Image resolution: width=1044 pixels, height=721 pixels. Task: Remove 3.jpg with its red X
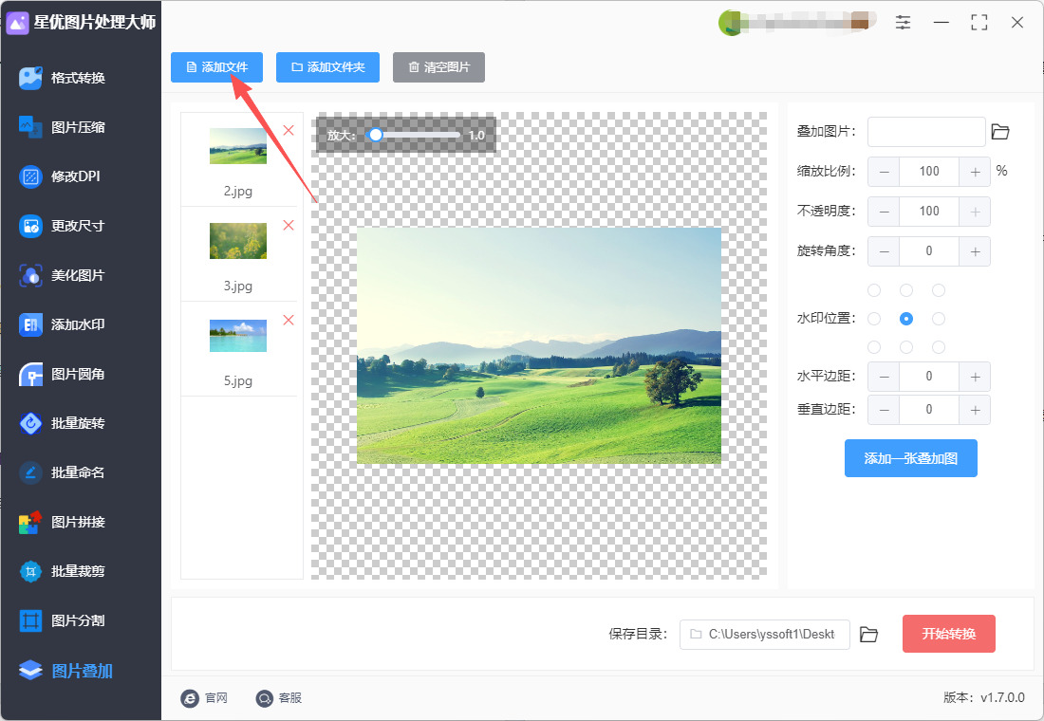click(x=289, y=225)
